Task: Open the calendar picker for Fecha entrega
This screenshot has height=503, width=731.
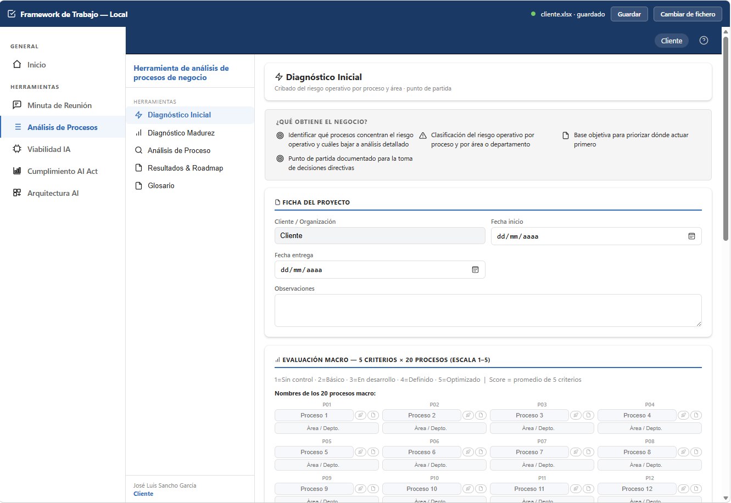Action: (x=475, y=269)
